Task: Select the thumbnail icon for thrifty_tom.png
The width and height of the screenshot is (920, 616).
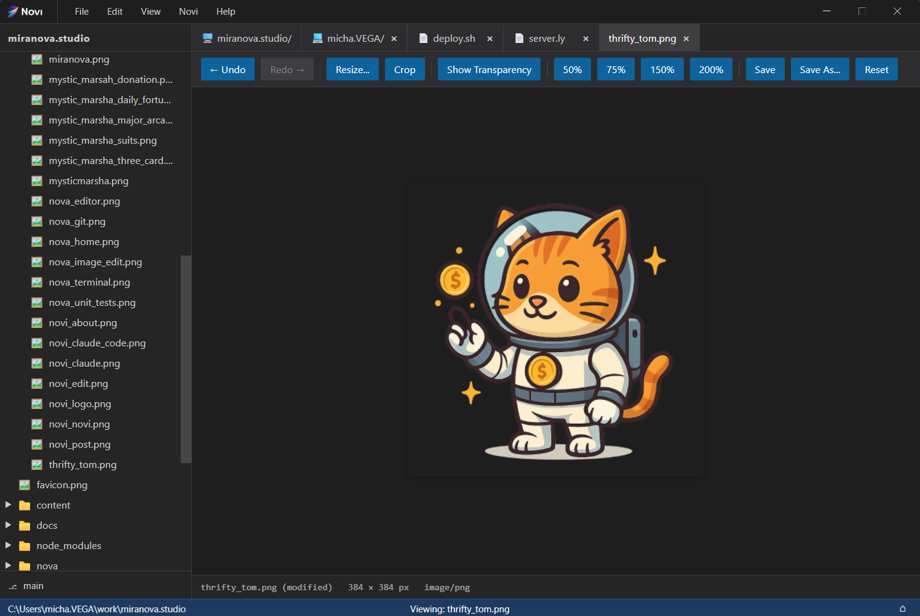Action: [x=37, y=464]
